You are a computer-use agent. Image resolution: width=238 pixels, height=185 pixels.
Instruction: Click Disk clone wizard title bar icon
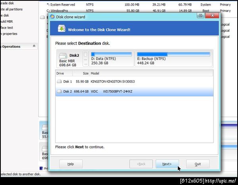coord(52,17)
